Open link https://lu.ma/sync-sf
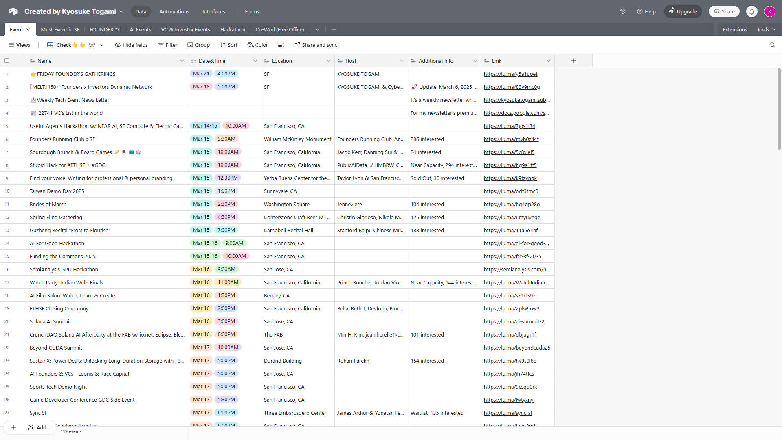This screenshot has height=440, width=782. click(508, 413)
